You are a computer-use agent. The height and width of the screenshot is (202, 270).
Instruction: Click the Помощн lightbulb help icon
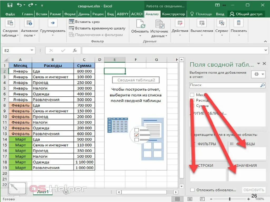(192, 14)
